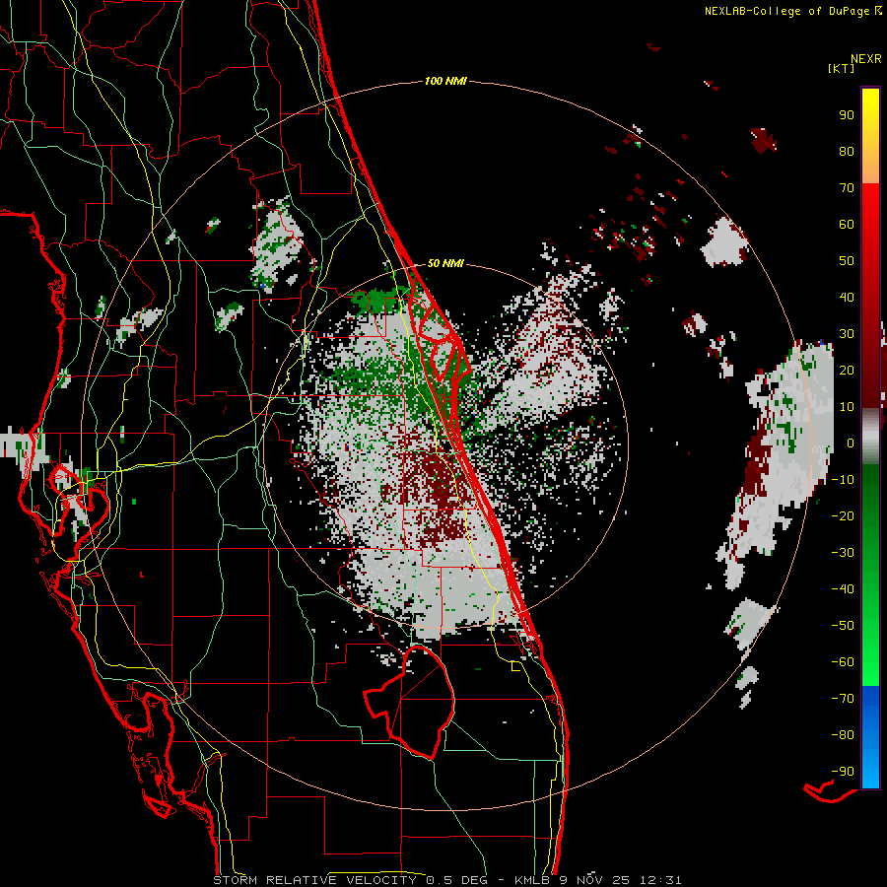Click the Storm Relative Velocity caption text
This screenshot has width=887, height=887.
pyautogui.click(x=446, y=880)
